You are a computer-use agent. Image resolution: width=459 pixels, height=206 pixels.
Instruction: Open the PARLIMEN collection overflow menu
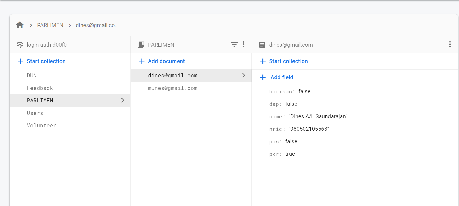[244, 45]
